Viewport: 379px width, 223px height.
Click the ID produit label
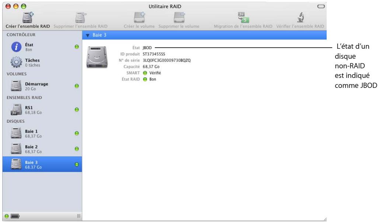click(x=130, y=54)
